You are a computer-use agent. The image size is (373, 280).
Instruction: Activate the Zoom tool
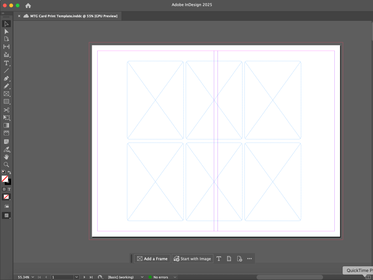pos(6,165)
